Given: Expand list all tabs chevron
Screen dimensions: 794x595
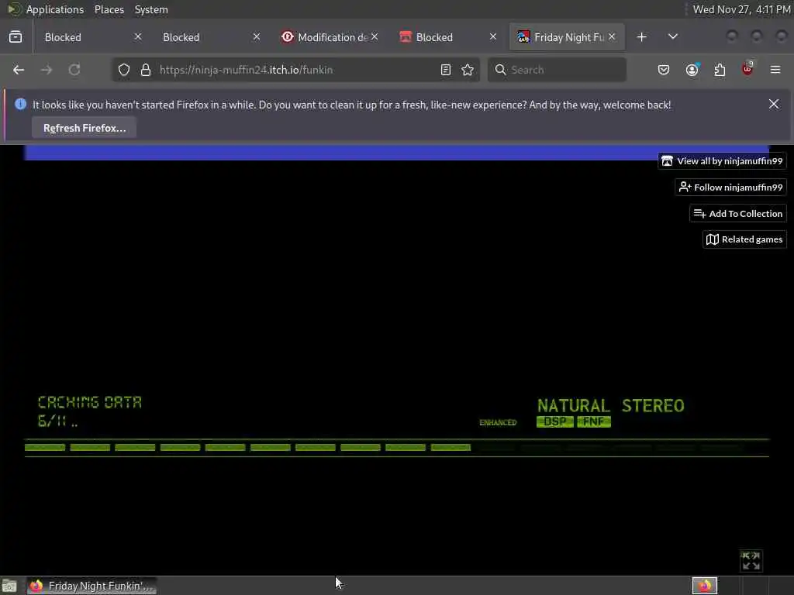Looking at the screenshot, I should click(x=673, y=37).
